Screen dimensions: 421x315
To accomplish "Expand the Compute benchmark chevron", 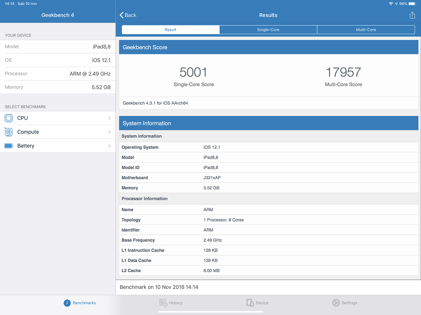I will (109, 132).
